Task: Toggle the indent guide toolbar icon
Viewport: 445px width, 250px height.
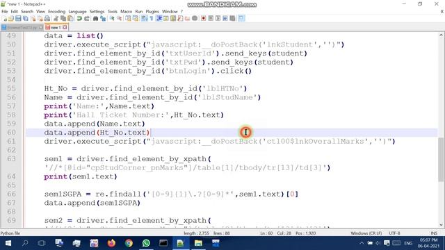Action: (x=159, y=19)
